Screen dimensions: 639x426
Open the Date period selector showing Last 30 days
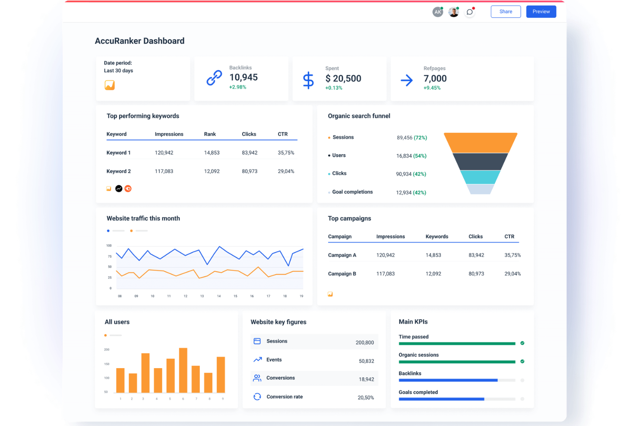(x=119, y=70)
